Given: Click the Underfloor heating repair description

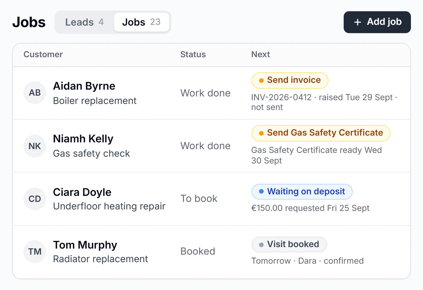Looking at the screenshot, I should (x=109, y=206).
